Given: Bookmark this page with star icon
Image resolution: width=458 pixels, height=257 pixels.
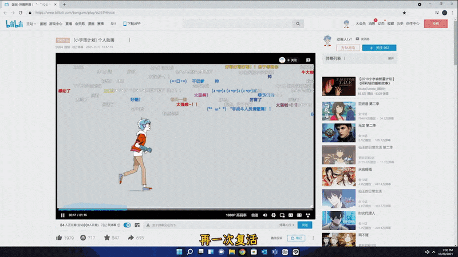Looking at the screenshot, I should [404, 13].
